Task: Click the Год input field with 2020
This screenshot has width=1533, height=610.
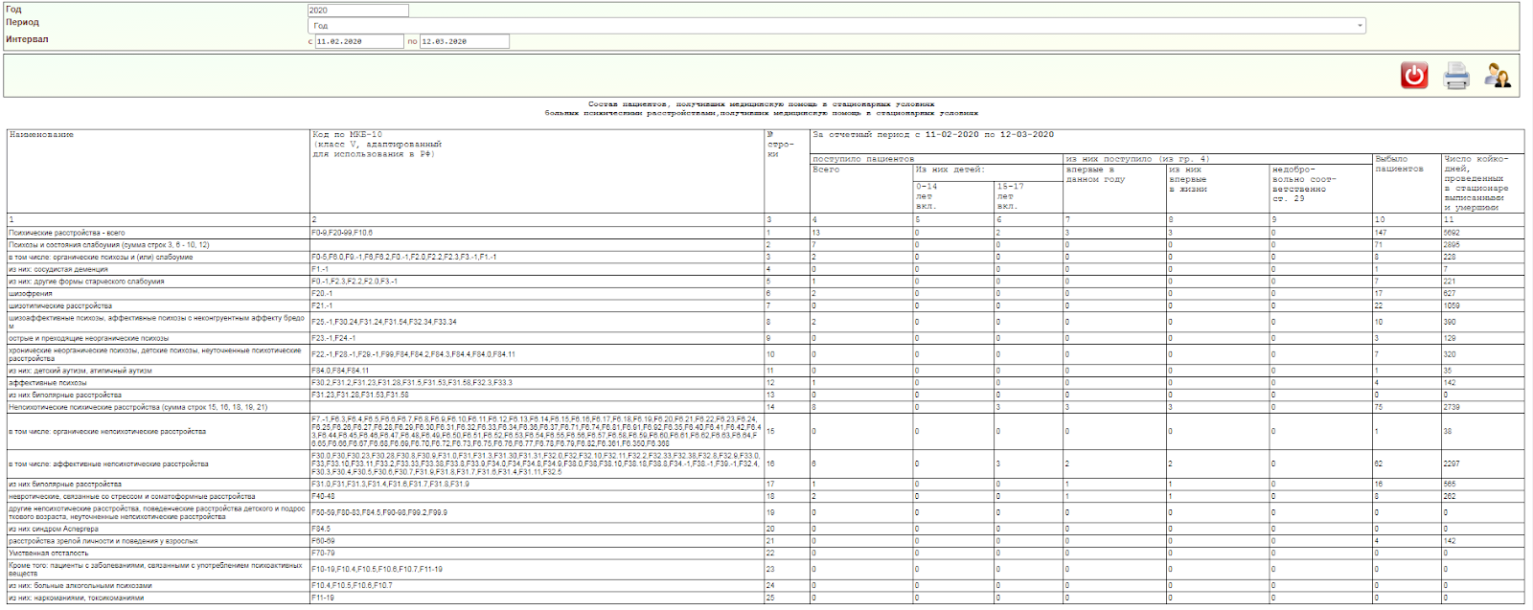Action: click(357, 11)
